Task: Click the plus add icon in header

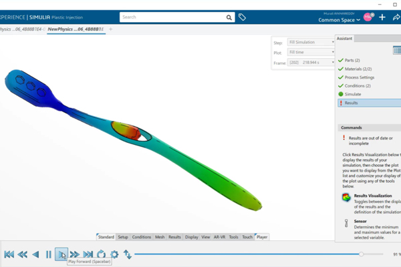Action: coord(382,17)
